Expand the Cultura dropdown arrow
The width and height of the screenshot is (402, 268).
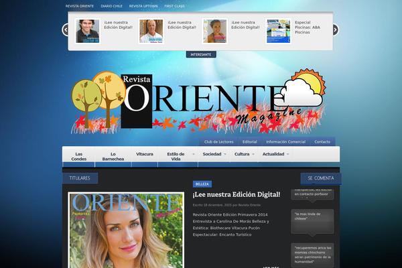pos(253,154)
